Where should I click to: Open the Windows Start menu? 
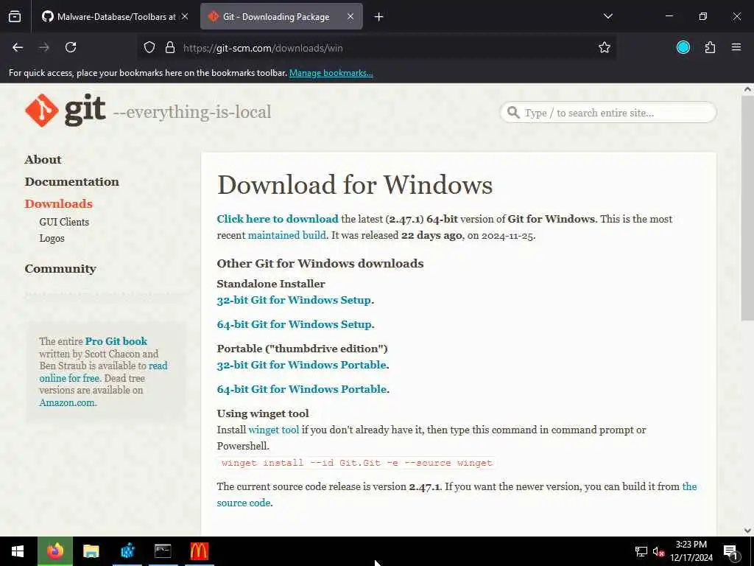[18, 551]
